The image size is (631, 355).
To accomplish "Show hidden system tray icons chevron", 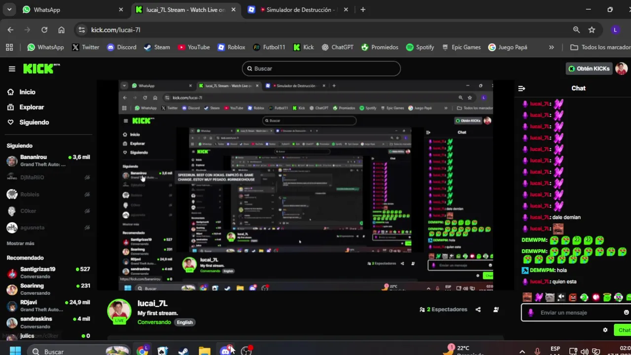I will coord(522,352).
